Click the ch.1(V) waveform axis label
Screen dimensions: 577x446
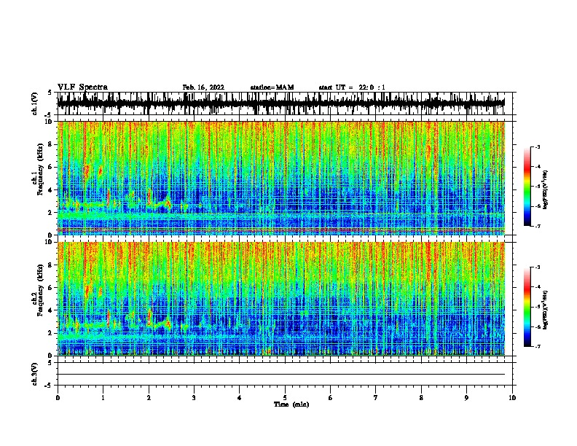35,103
